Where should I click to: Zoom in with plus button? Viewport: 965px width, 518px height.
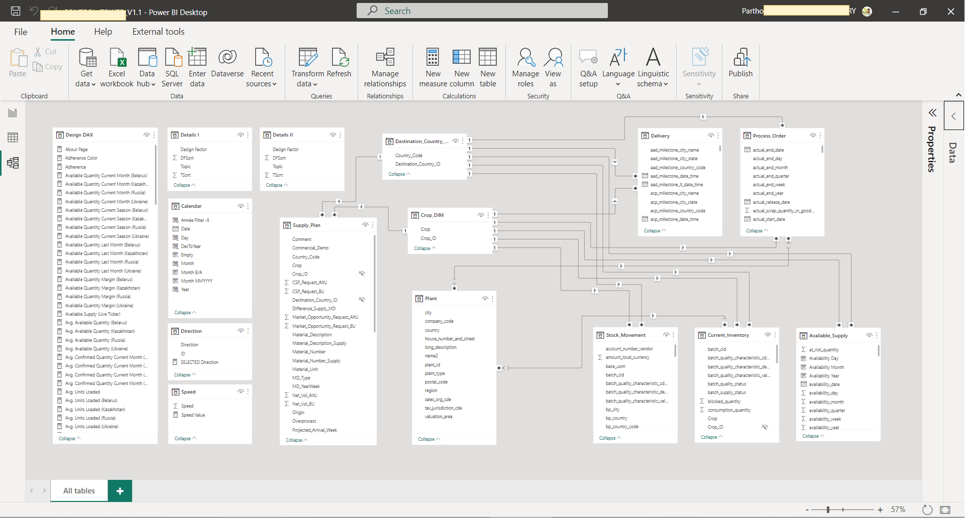click(x=880, y=510)
